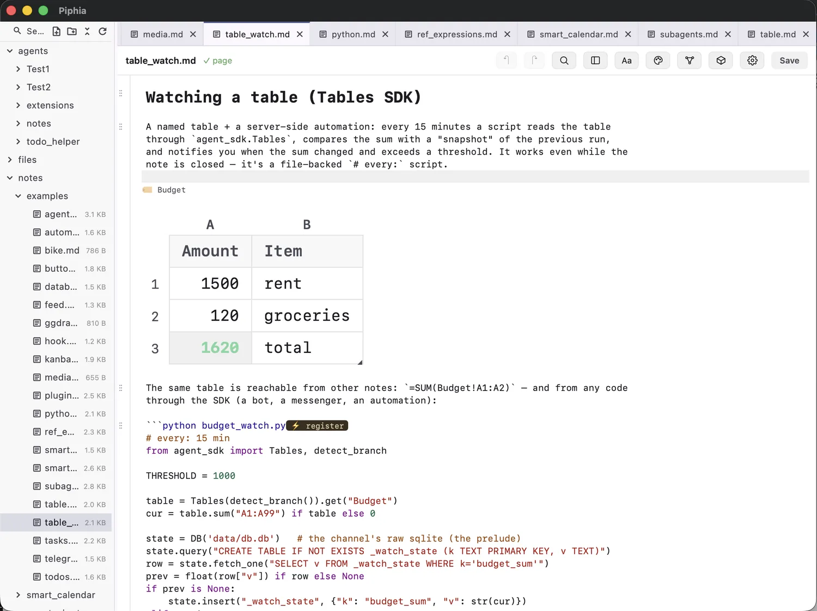The height and width of the screenshot is (611, 817).
Task: Open the 2.5 KB plugin note
Action: click(x=56, y=395)
